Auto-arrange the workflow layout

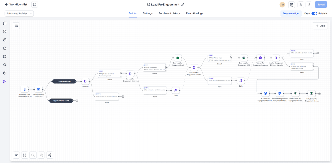pyautogui.click(x=50, y=155)
